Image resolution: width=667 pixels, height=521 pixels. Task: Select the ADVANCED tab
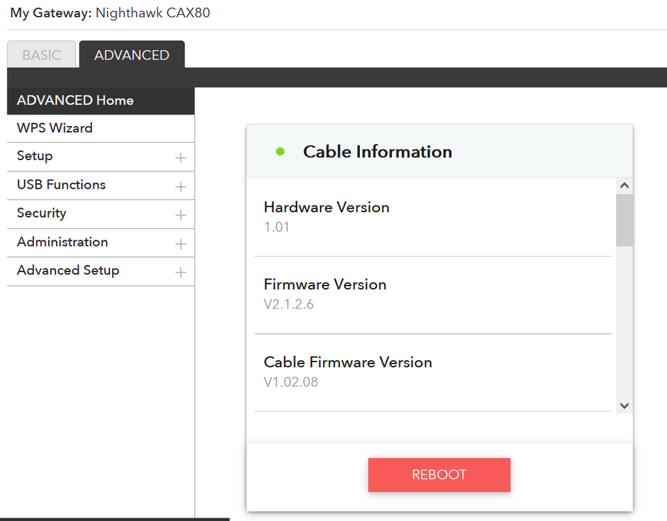pos(132,55)
